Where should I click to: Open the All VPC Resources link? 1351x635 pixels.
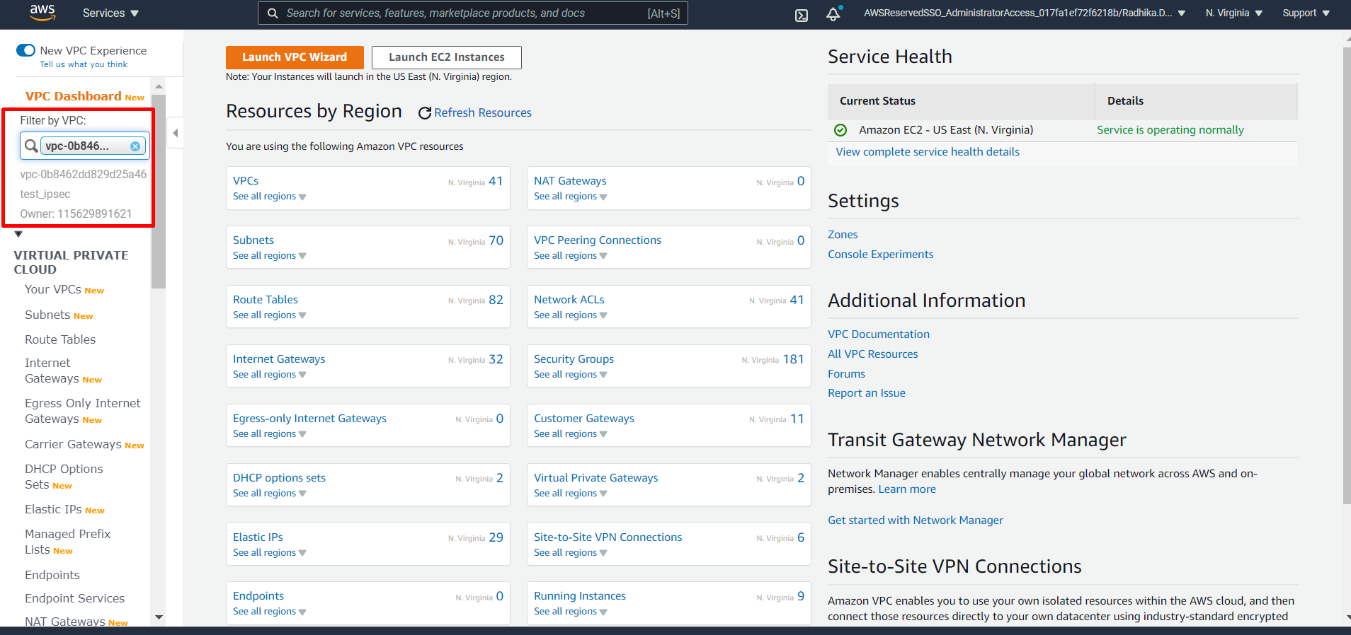pos(873,354)
